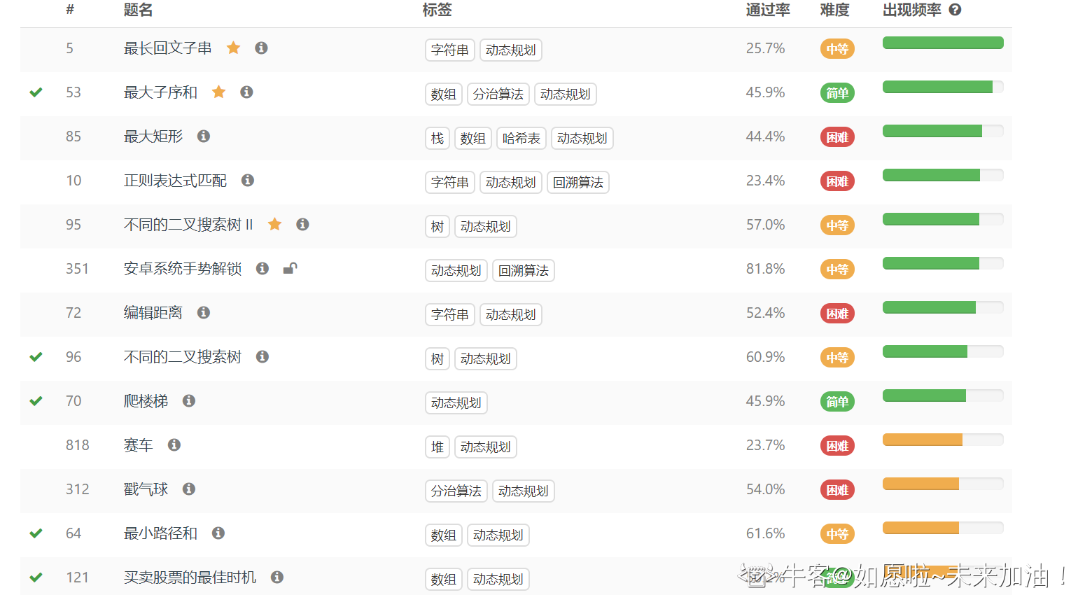The image size is (1071, 595).
Task: Click the green checkmark for problem 53
Action: click(x=36, y=92)
